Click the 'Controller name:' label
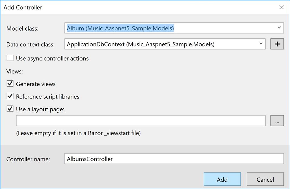290x189 pixels. coord(28,159)
